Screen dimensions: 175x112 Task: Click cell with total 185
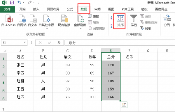click(x=111, y=81)
